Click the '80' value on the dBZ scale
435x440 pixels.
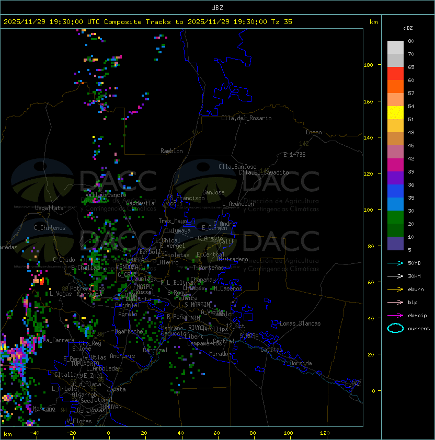(411, 41)
